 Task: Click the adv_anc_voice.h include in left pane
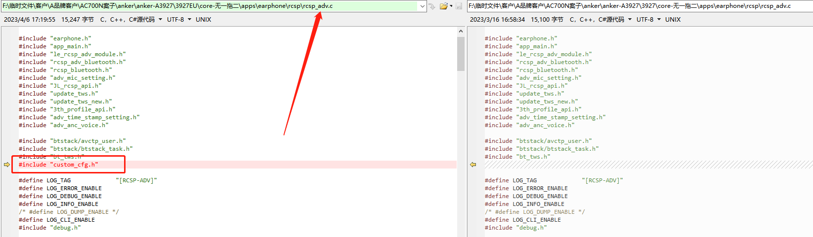64,125
